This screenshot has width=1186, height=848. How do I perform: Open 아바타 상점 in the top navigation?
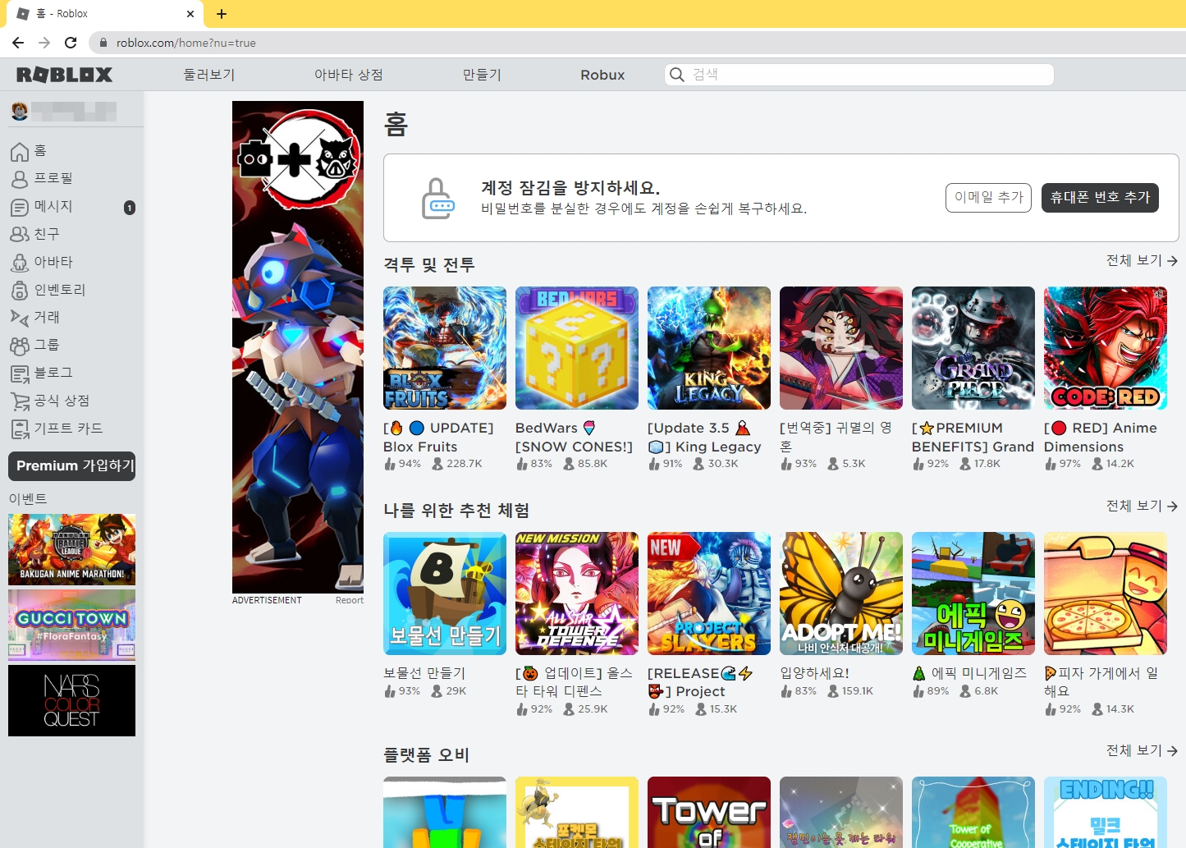tap(349, 75)
